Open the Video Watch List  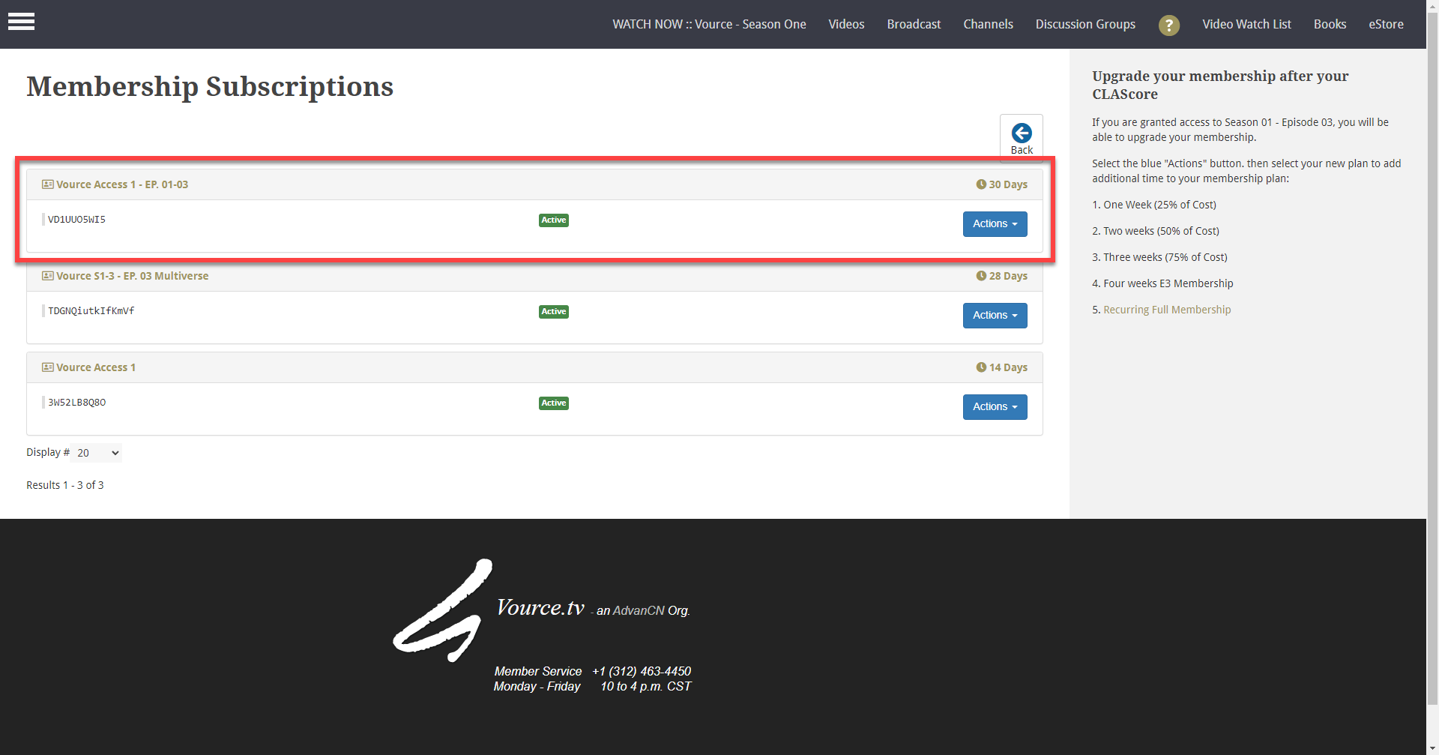[x=1246, y=25]
